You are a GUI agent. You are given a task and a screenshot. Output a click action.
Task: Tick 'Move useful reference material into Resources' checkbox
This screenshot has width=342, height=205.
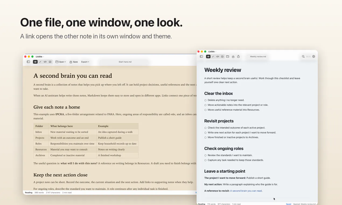205,110
